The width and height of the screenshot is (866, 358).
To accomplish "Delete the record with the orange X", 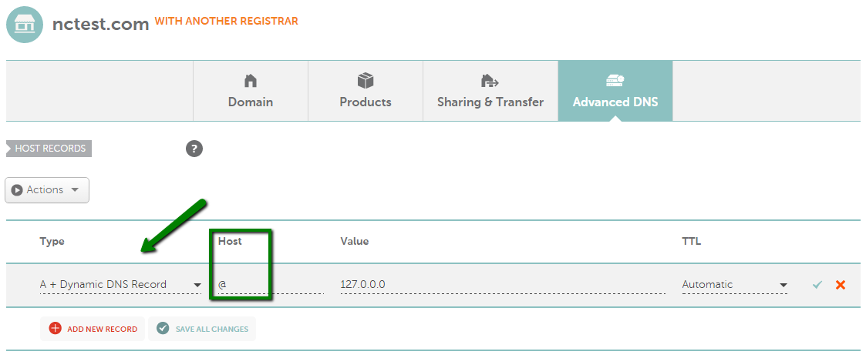I will tap(841, 285).
